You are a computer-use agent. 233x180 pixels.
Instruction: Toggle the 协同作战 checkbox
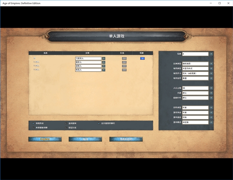pos(33,123)
